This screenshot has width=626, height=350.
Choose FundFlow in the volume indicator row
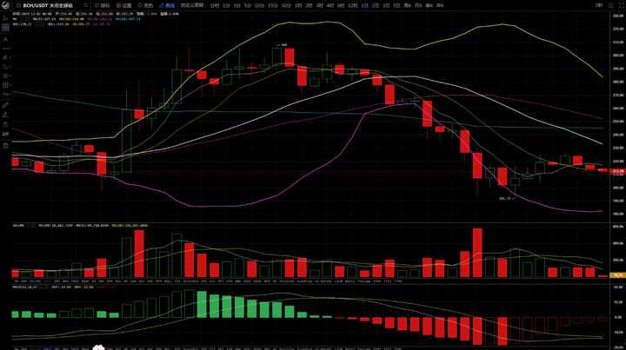(304, 281)
